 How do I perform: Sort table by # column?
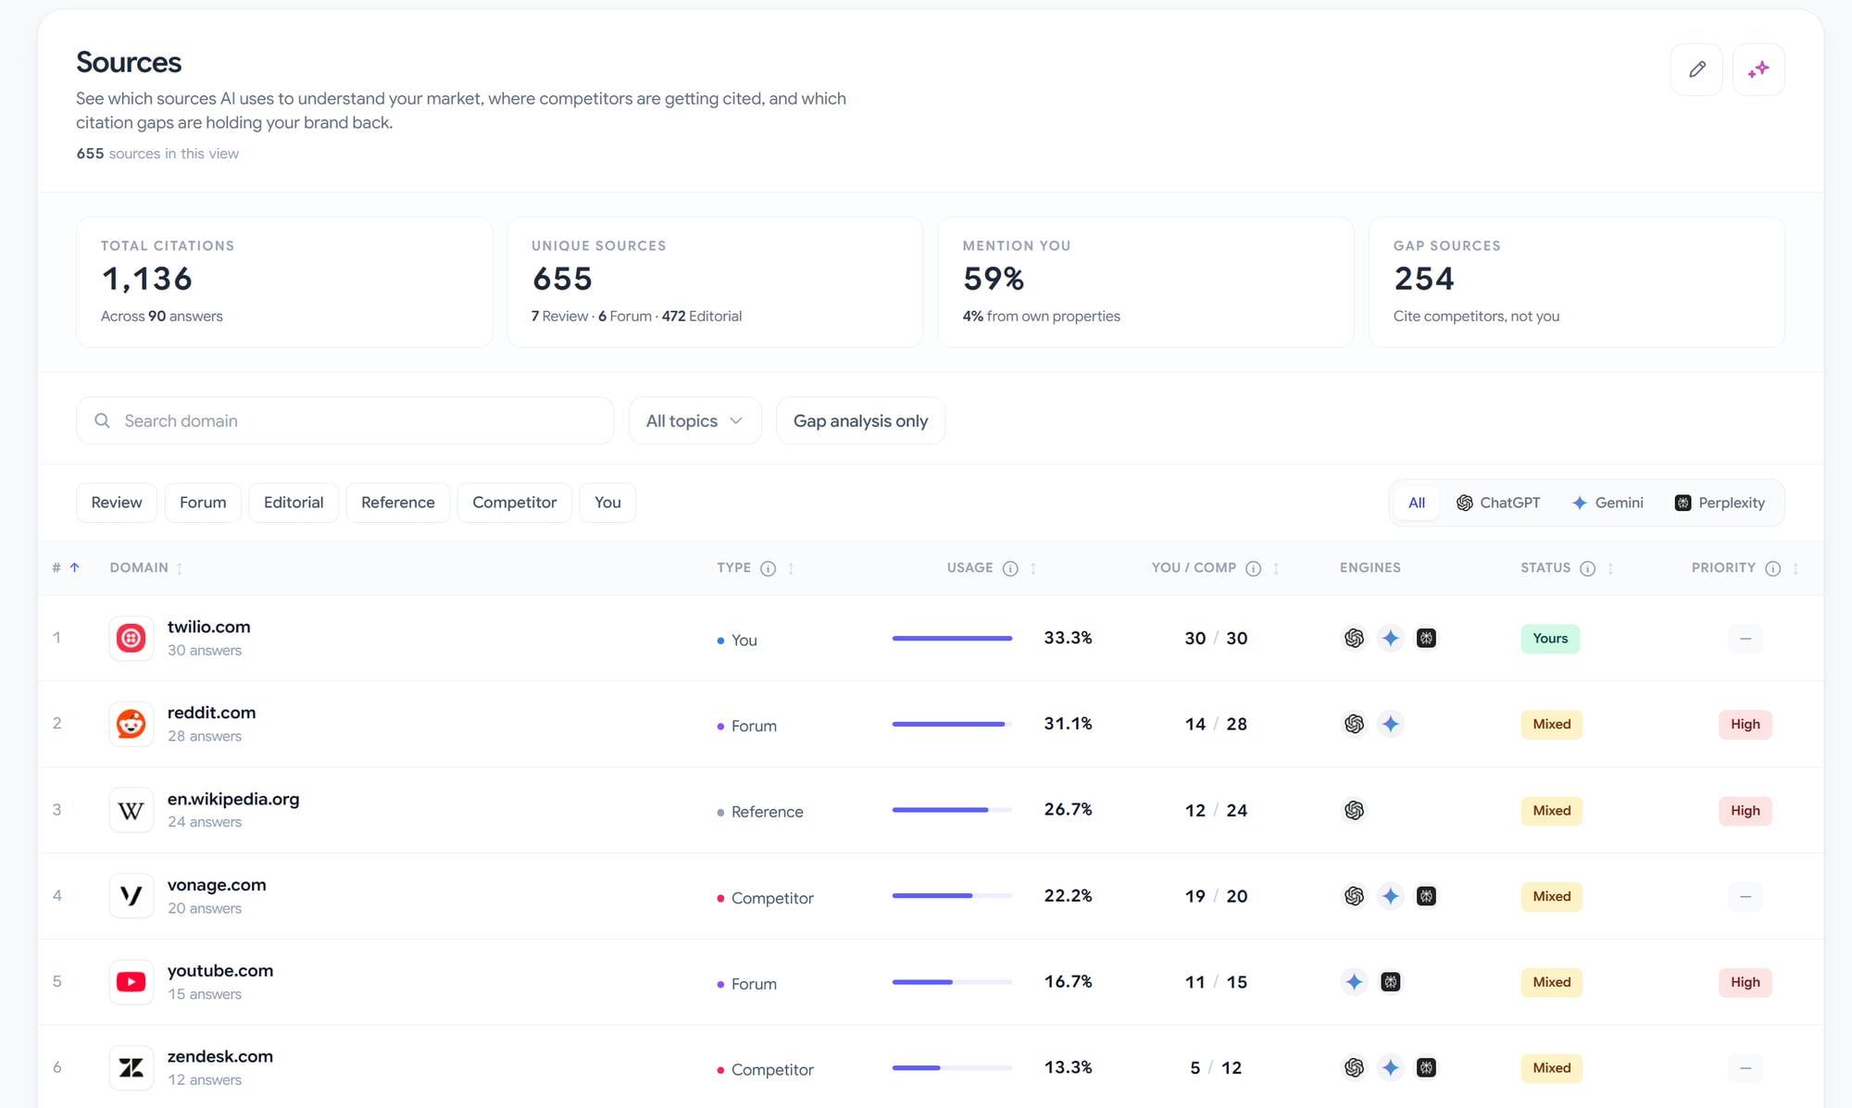(66, 567)
